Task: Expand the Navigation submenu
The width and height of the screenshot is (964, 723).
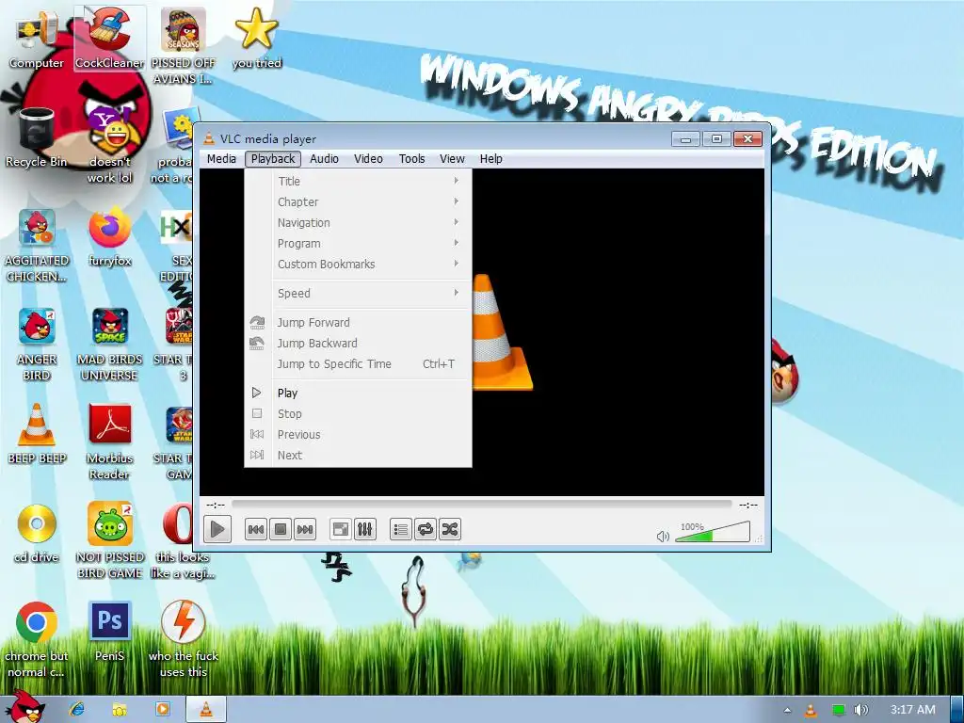Action: click(x=359, y=222)
